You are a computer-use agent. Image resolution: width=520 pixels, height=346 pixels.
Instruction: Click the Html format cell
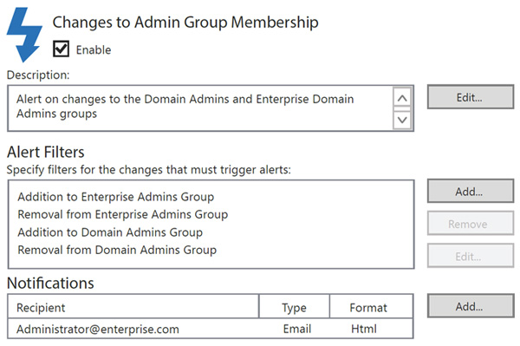(x=363, y=329)
